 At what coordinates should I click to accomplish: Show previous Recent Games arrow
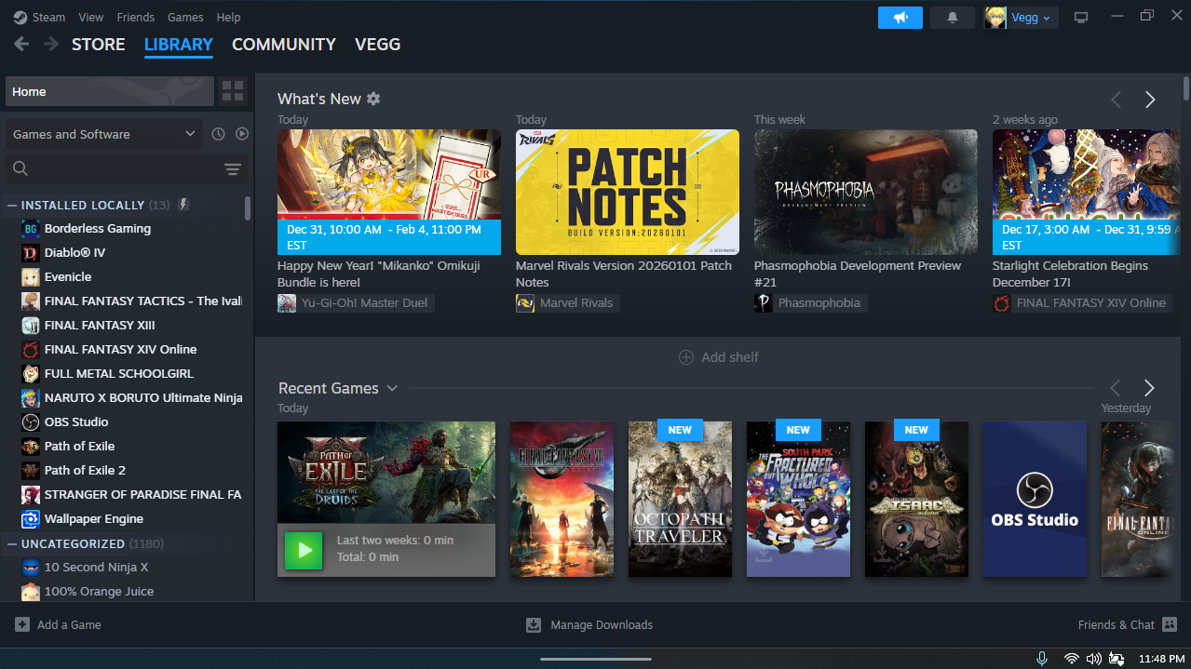1116,388
